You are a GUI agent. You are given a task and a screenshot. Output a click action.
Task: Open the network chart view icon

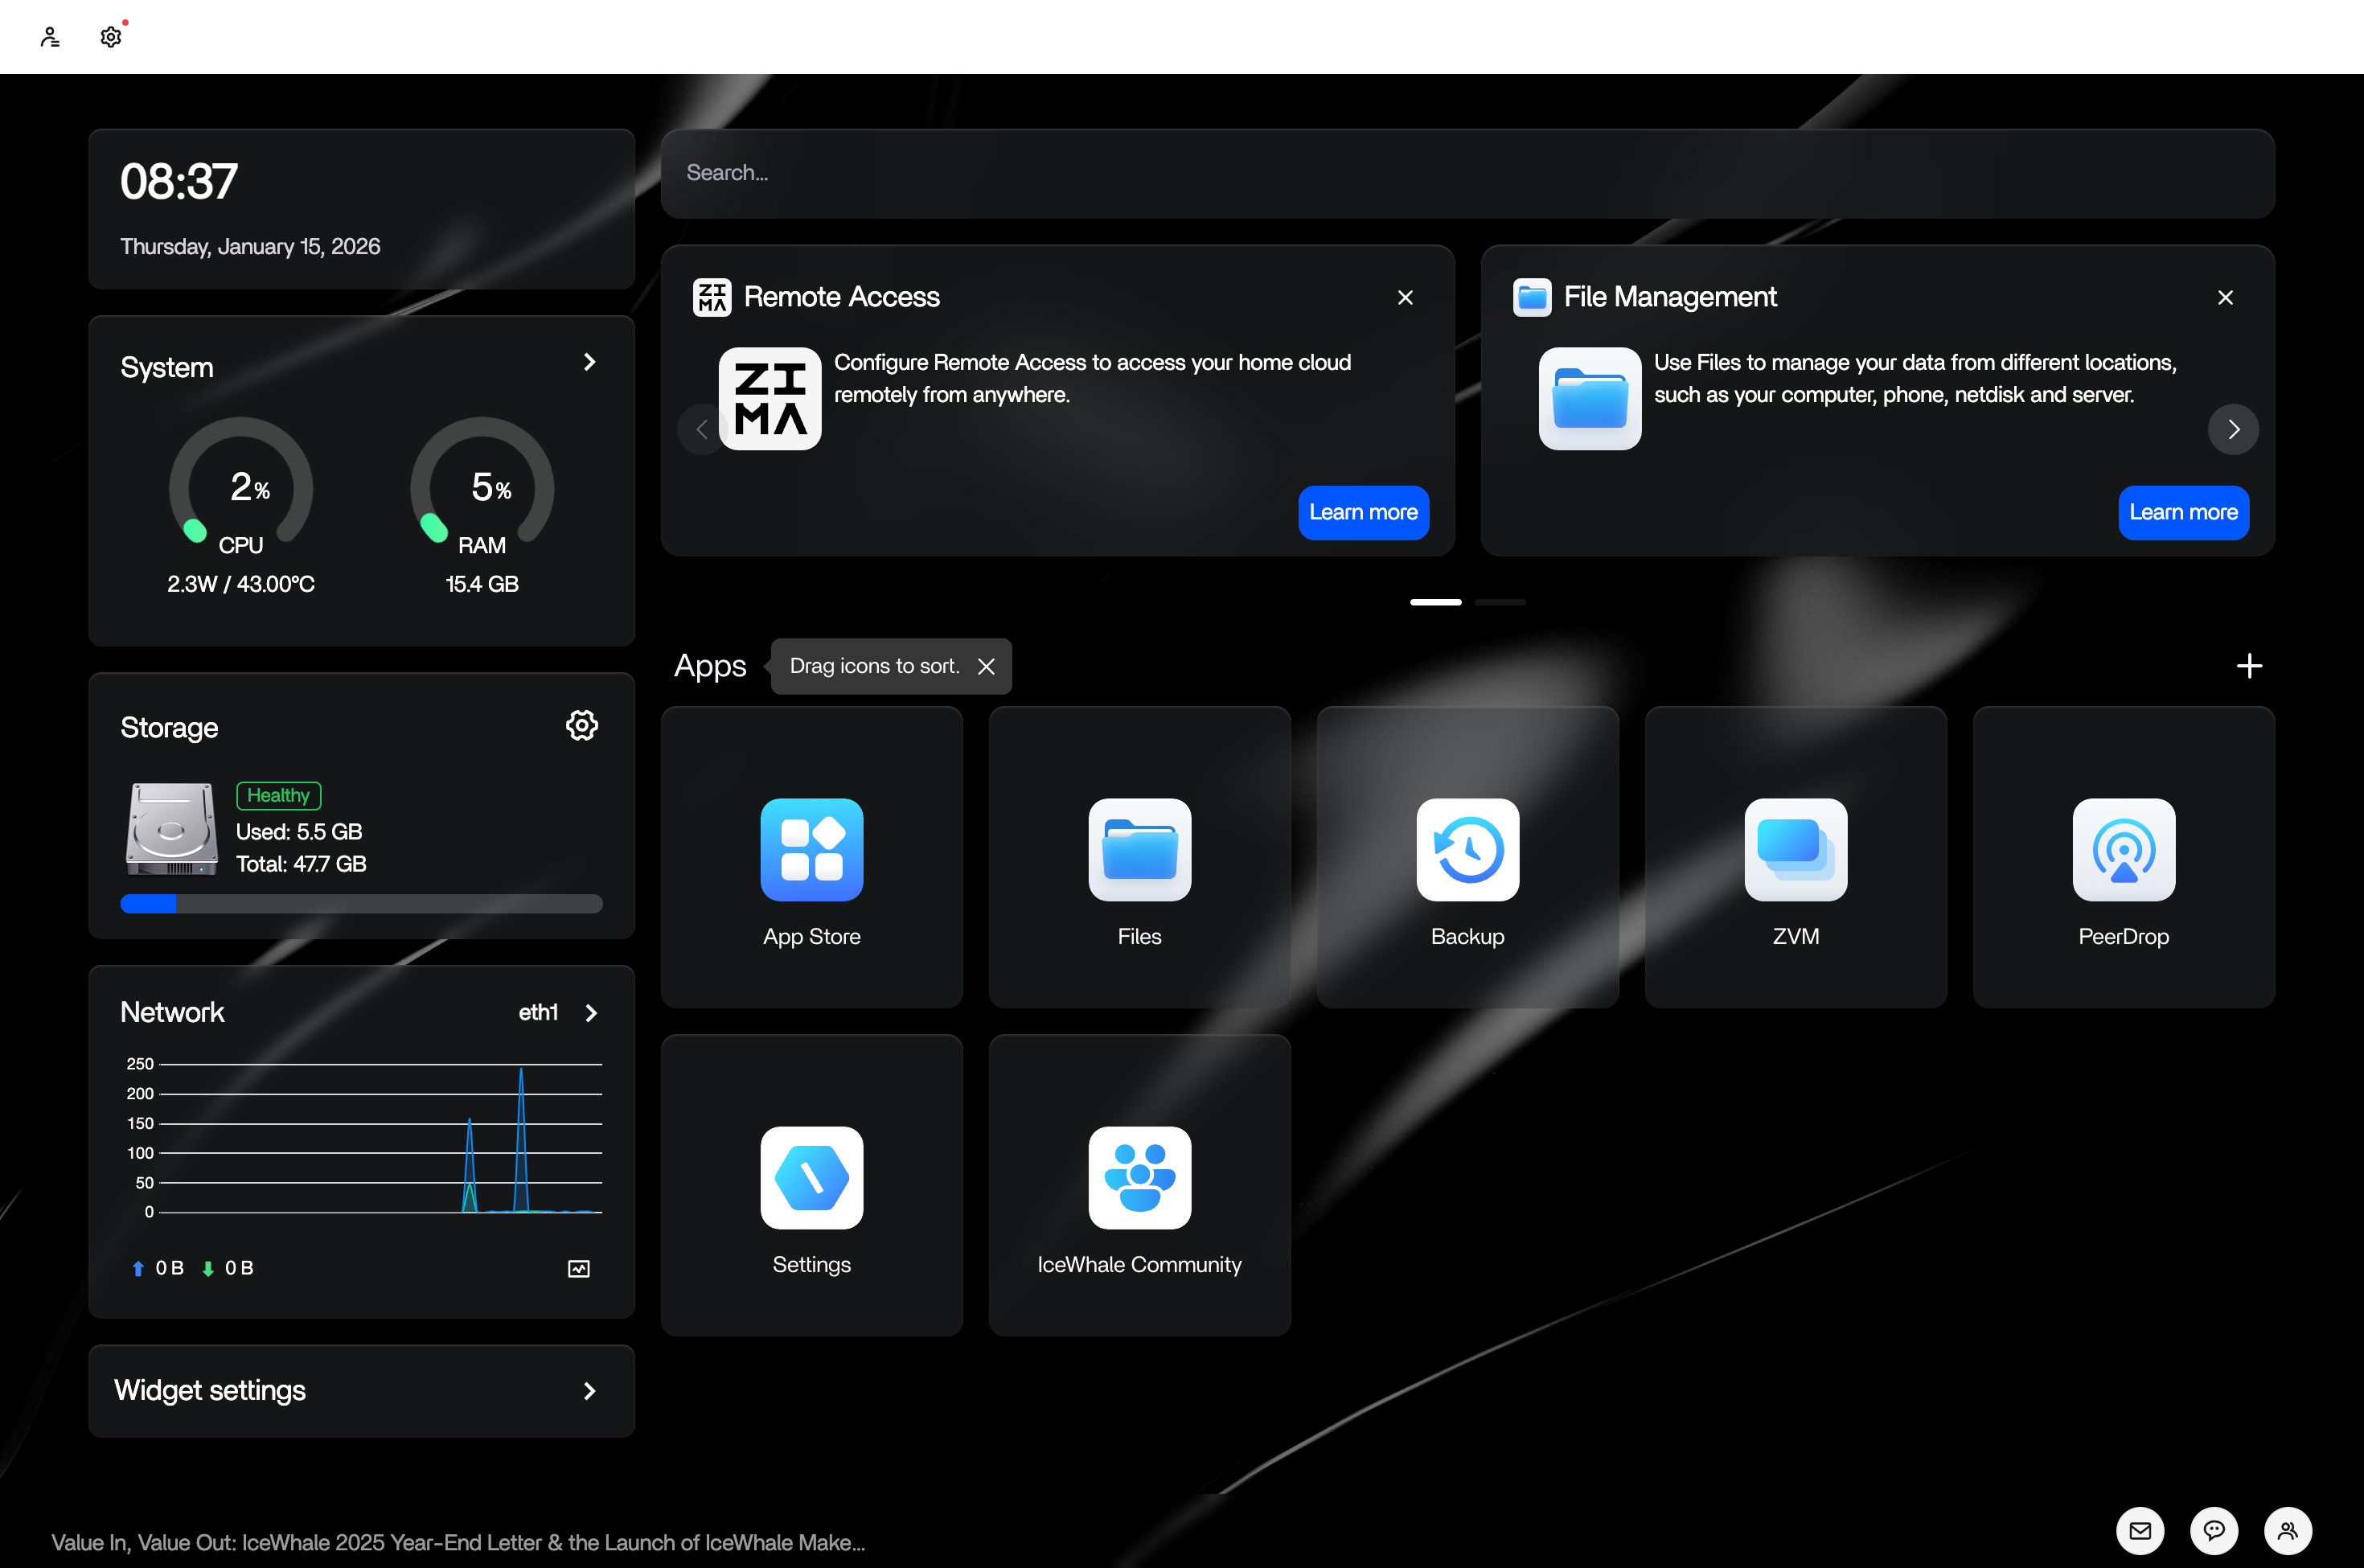coord(579,1268)
